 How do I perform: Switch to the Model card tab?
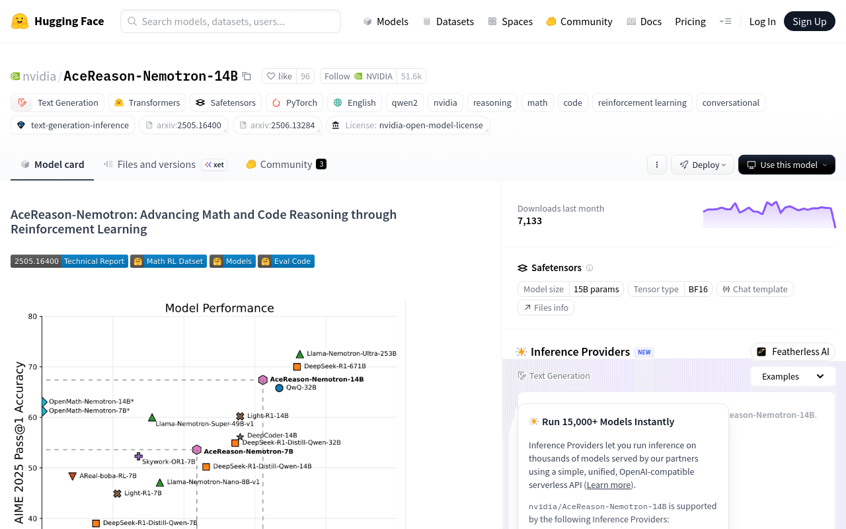coord(52,165)
